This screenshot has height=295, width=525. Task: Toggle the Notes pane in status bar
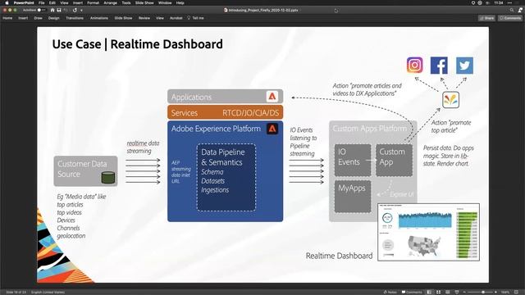(390, 292)
